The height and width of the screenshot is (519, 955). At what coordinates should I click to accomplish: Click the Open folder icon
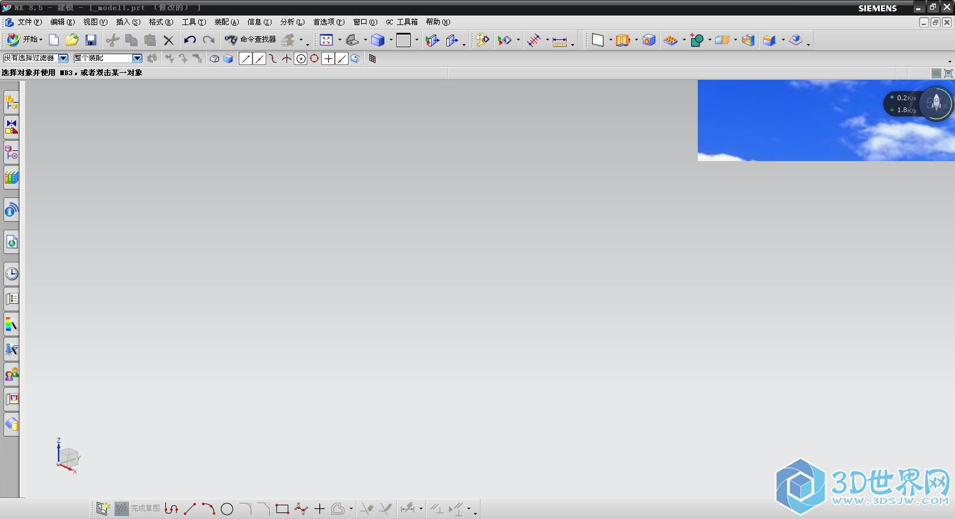tap(72, 40)
